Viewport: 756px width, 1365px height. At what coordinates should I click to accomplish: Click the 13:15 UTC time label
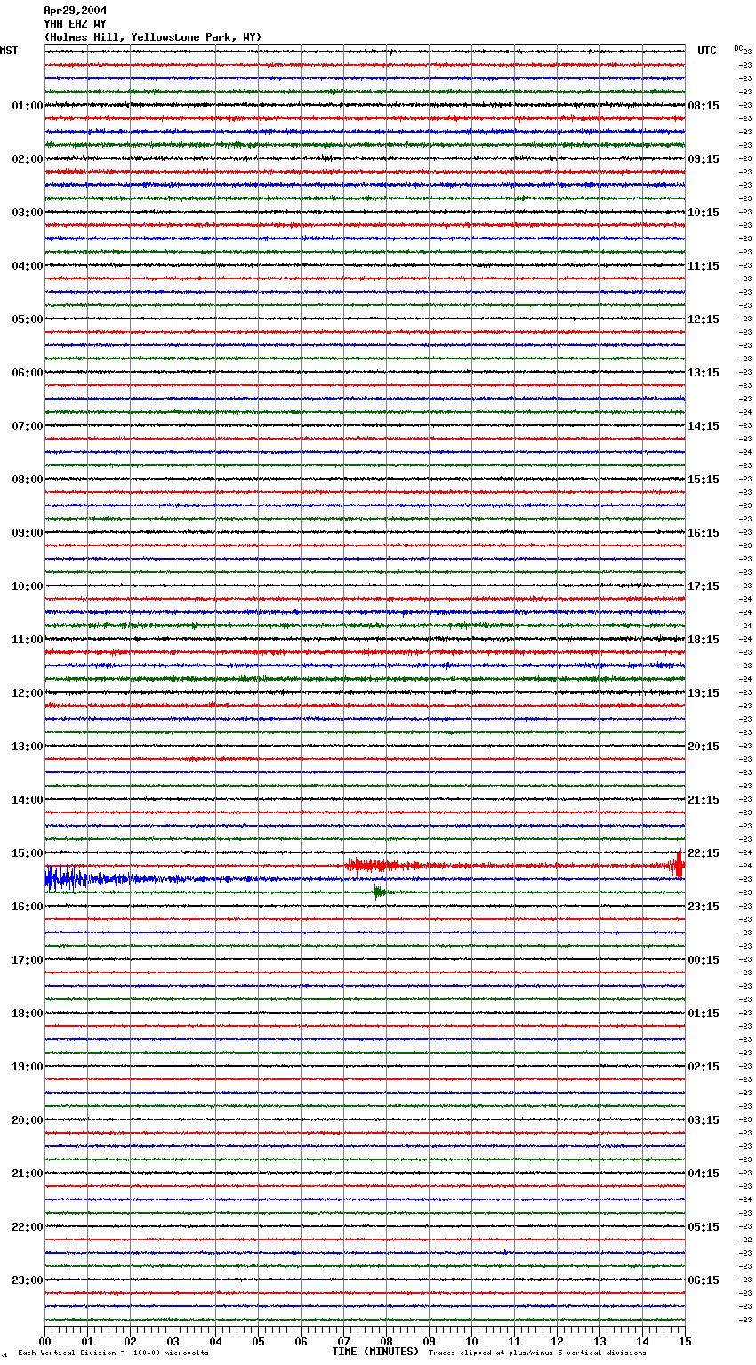704,373
